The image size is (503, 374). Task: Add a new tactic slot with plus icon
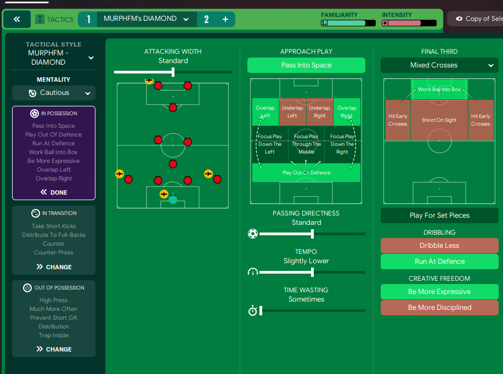[x=225, y=19]
